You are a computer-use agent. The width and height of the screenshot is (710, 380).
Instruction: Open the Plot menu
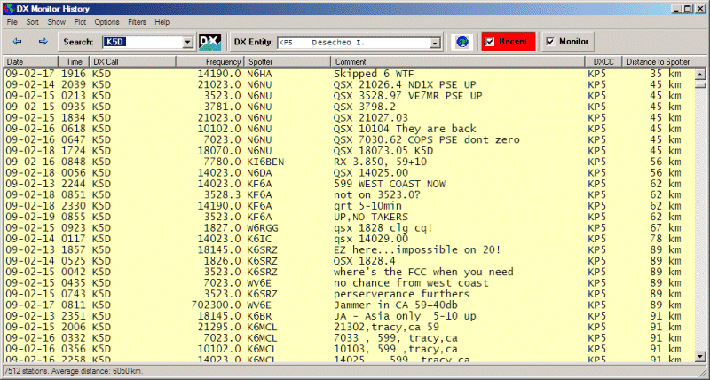80,21
